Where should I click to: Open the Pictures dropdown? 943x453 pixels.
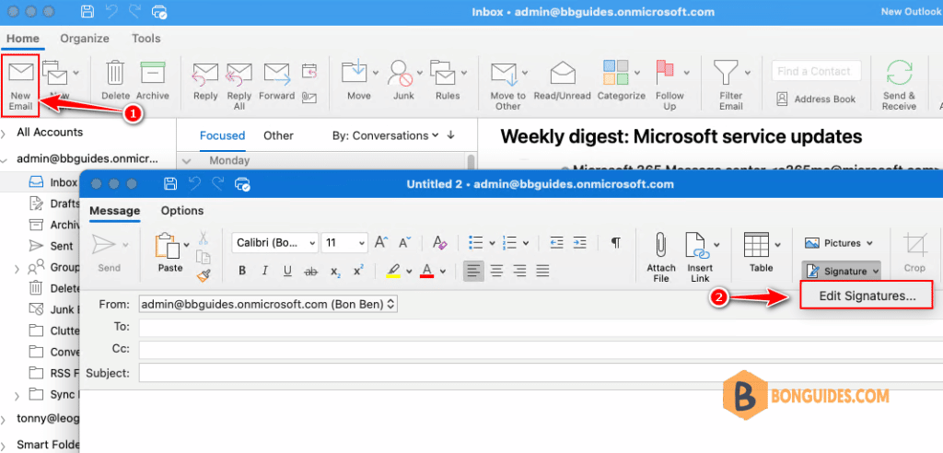click(x=839, y=243)
